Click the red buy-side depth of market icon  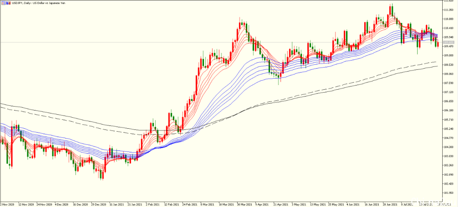click(10, 3)
